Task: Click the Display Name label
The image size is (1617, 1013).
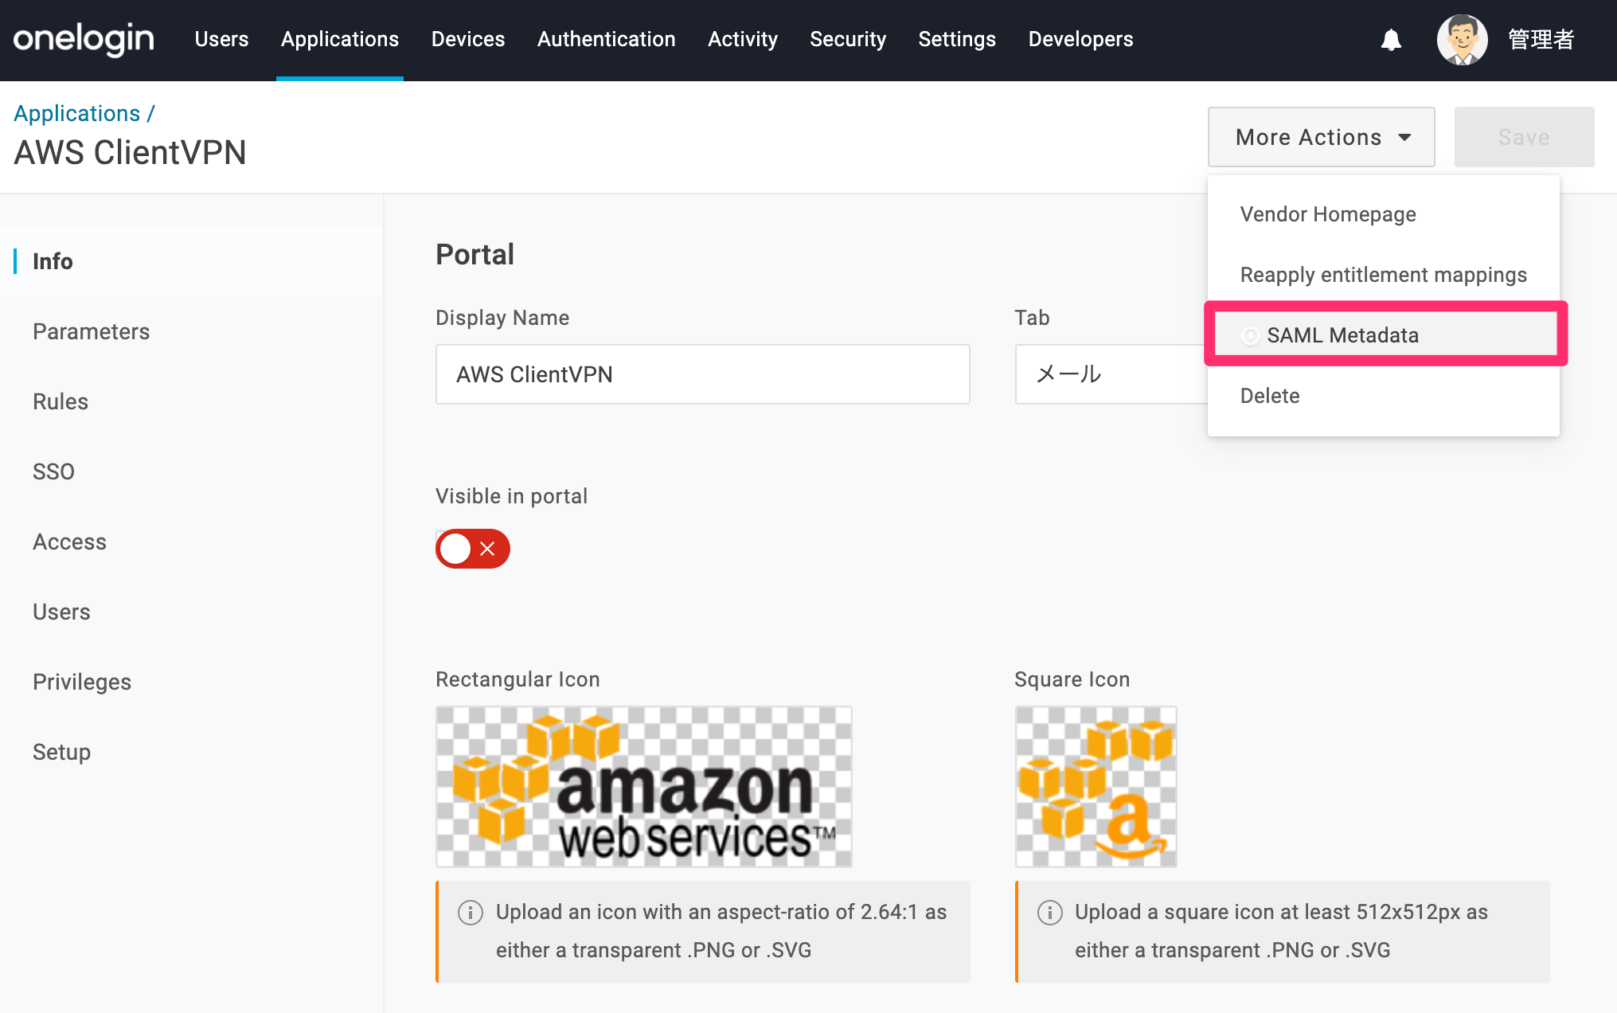Action: [x=502, y=318]
